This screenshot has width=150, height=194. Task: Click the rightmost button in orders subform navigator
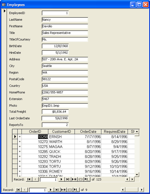click(x=87, y=179)
